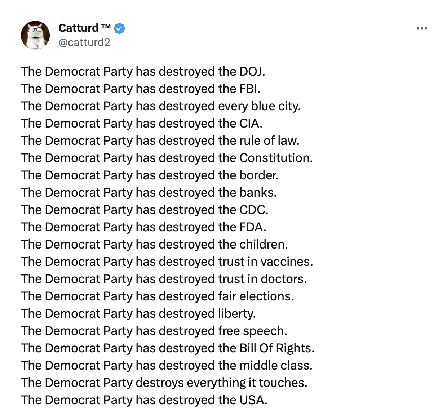Click the line about the rule of law
This screenshot has width=447, height=420.
(160, 140)
